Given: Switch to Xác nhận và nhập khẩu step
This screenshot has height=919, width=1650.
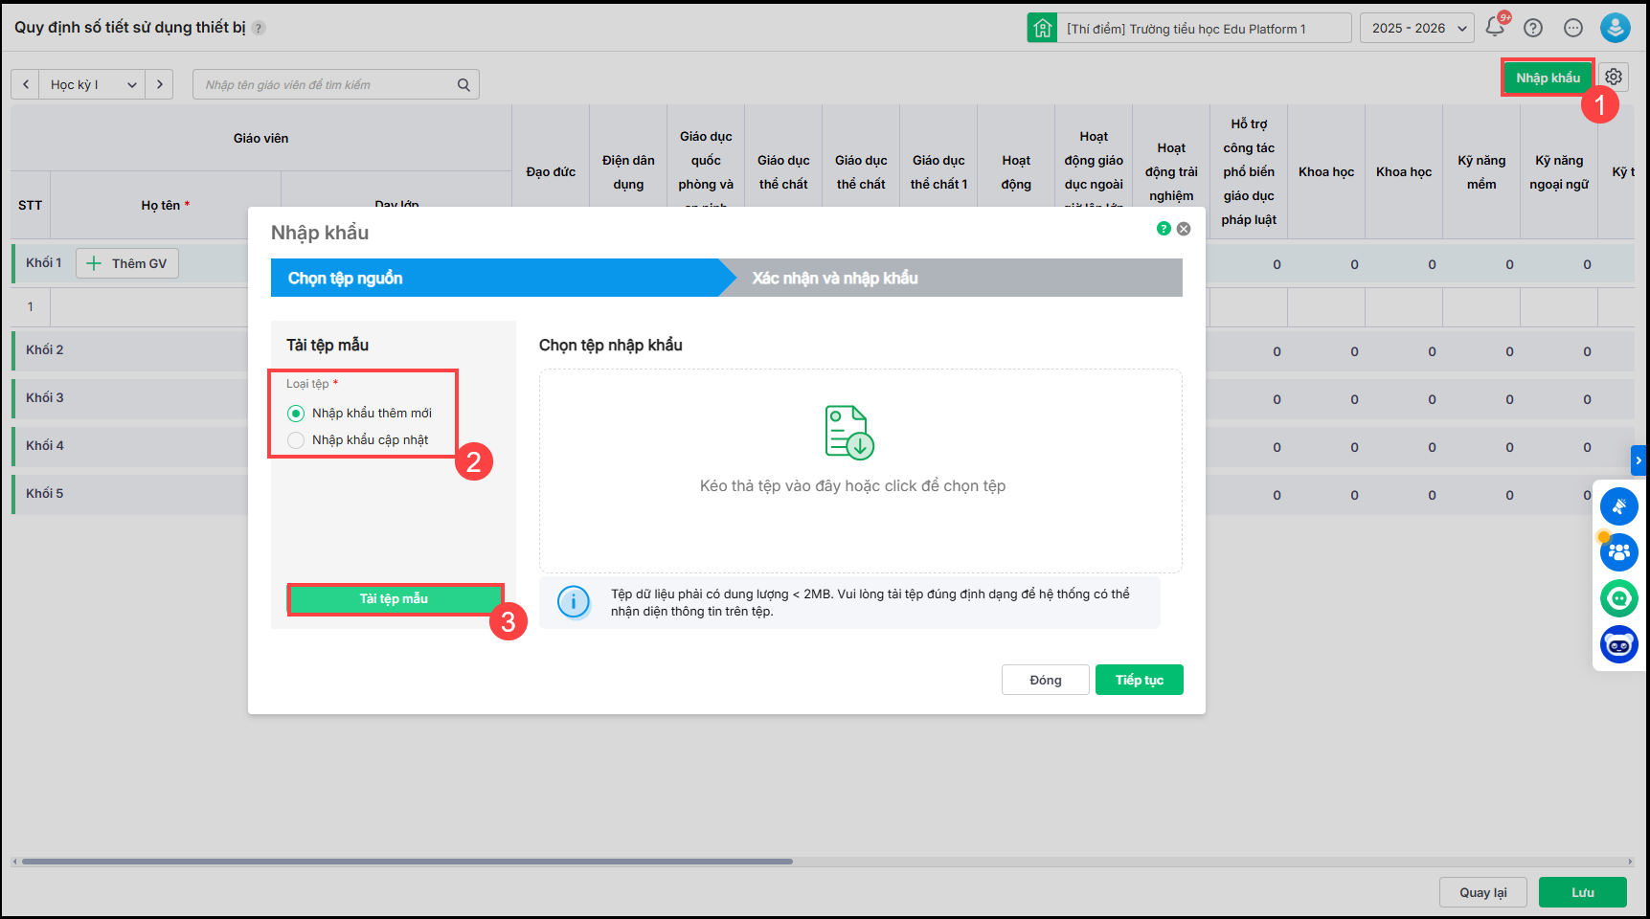Looking at the screenshot, I should click(834, 279).
